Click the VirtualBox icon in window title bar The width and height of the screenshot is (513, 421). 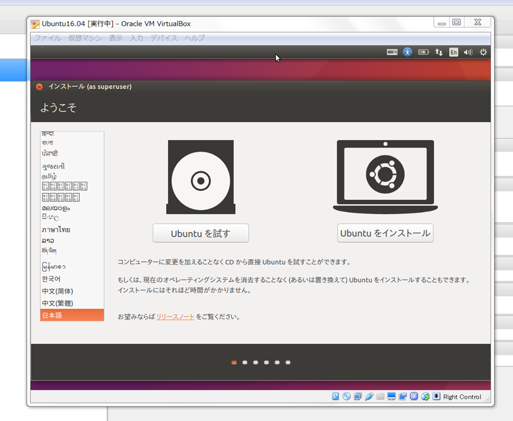(35, 24)
